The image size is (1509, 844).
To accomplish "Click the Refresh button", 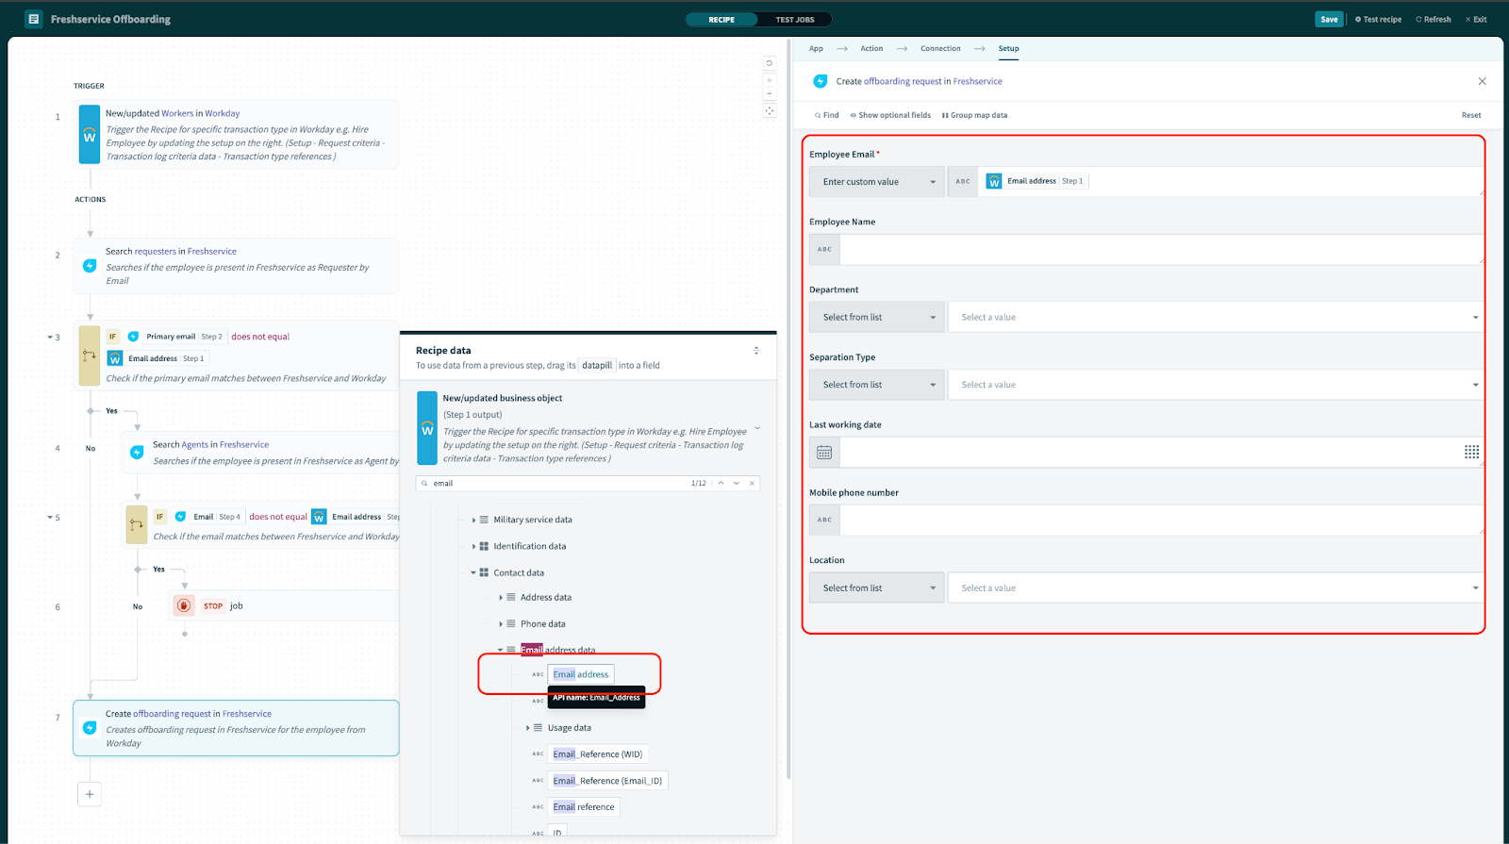I will 1434,19.
